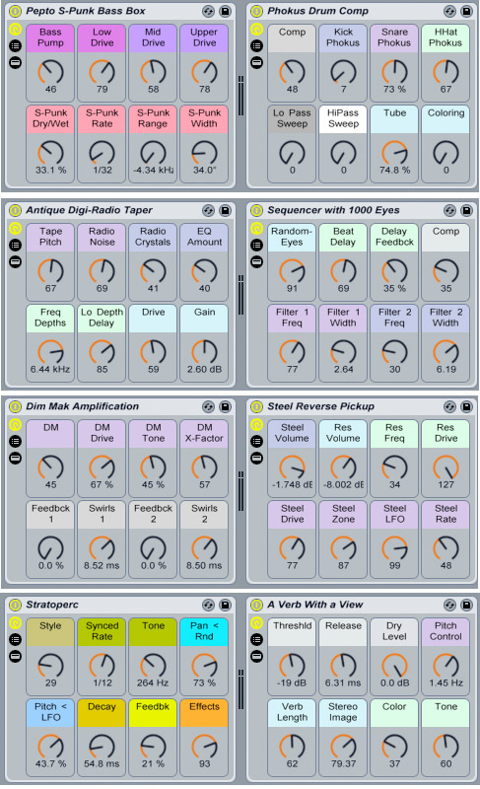Screen dimensions: 480x789
Task: Click the Threshld value reading -19 dB
Action: 292,682
